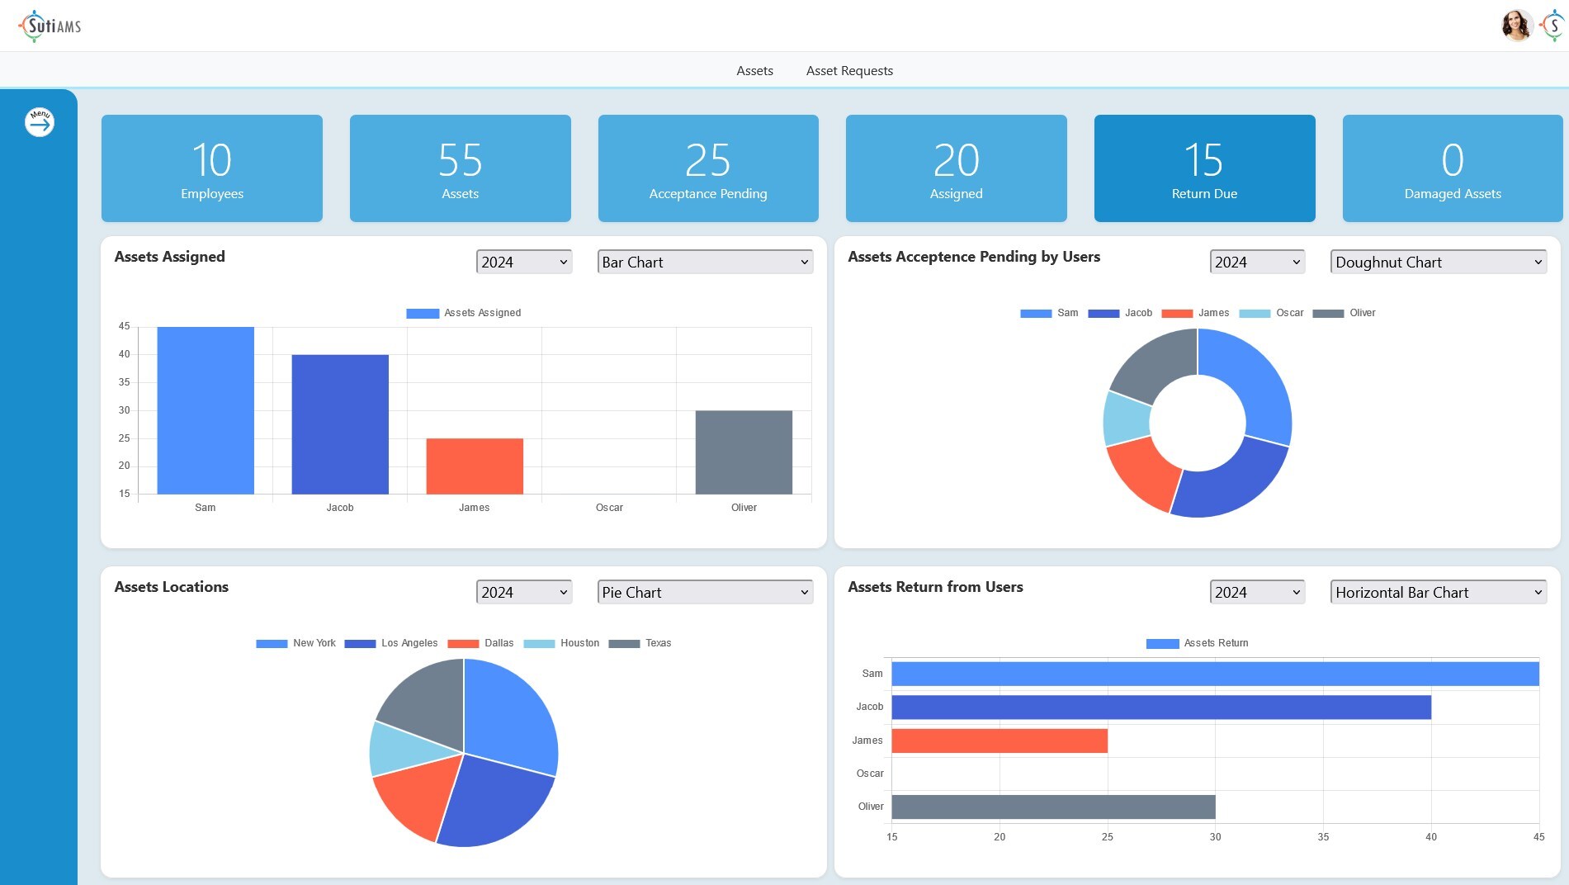Toggle Texas in pie legend
Viewport: 1569px width, 885px height.
click(x=640, y=643)
